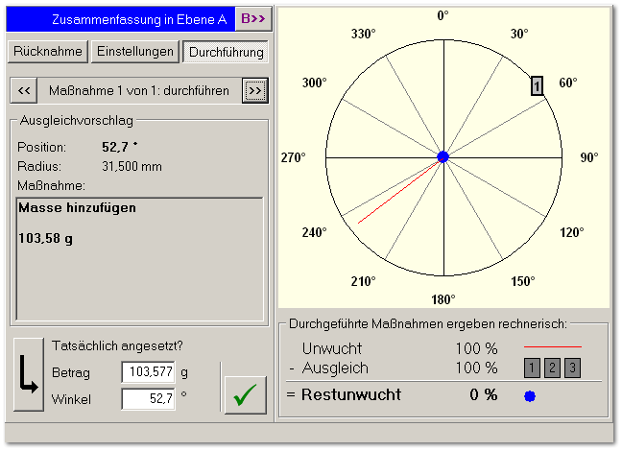622x451 pixels.
Task: Go to previous measure with << button
Action: click(x=25, y=91)
